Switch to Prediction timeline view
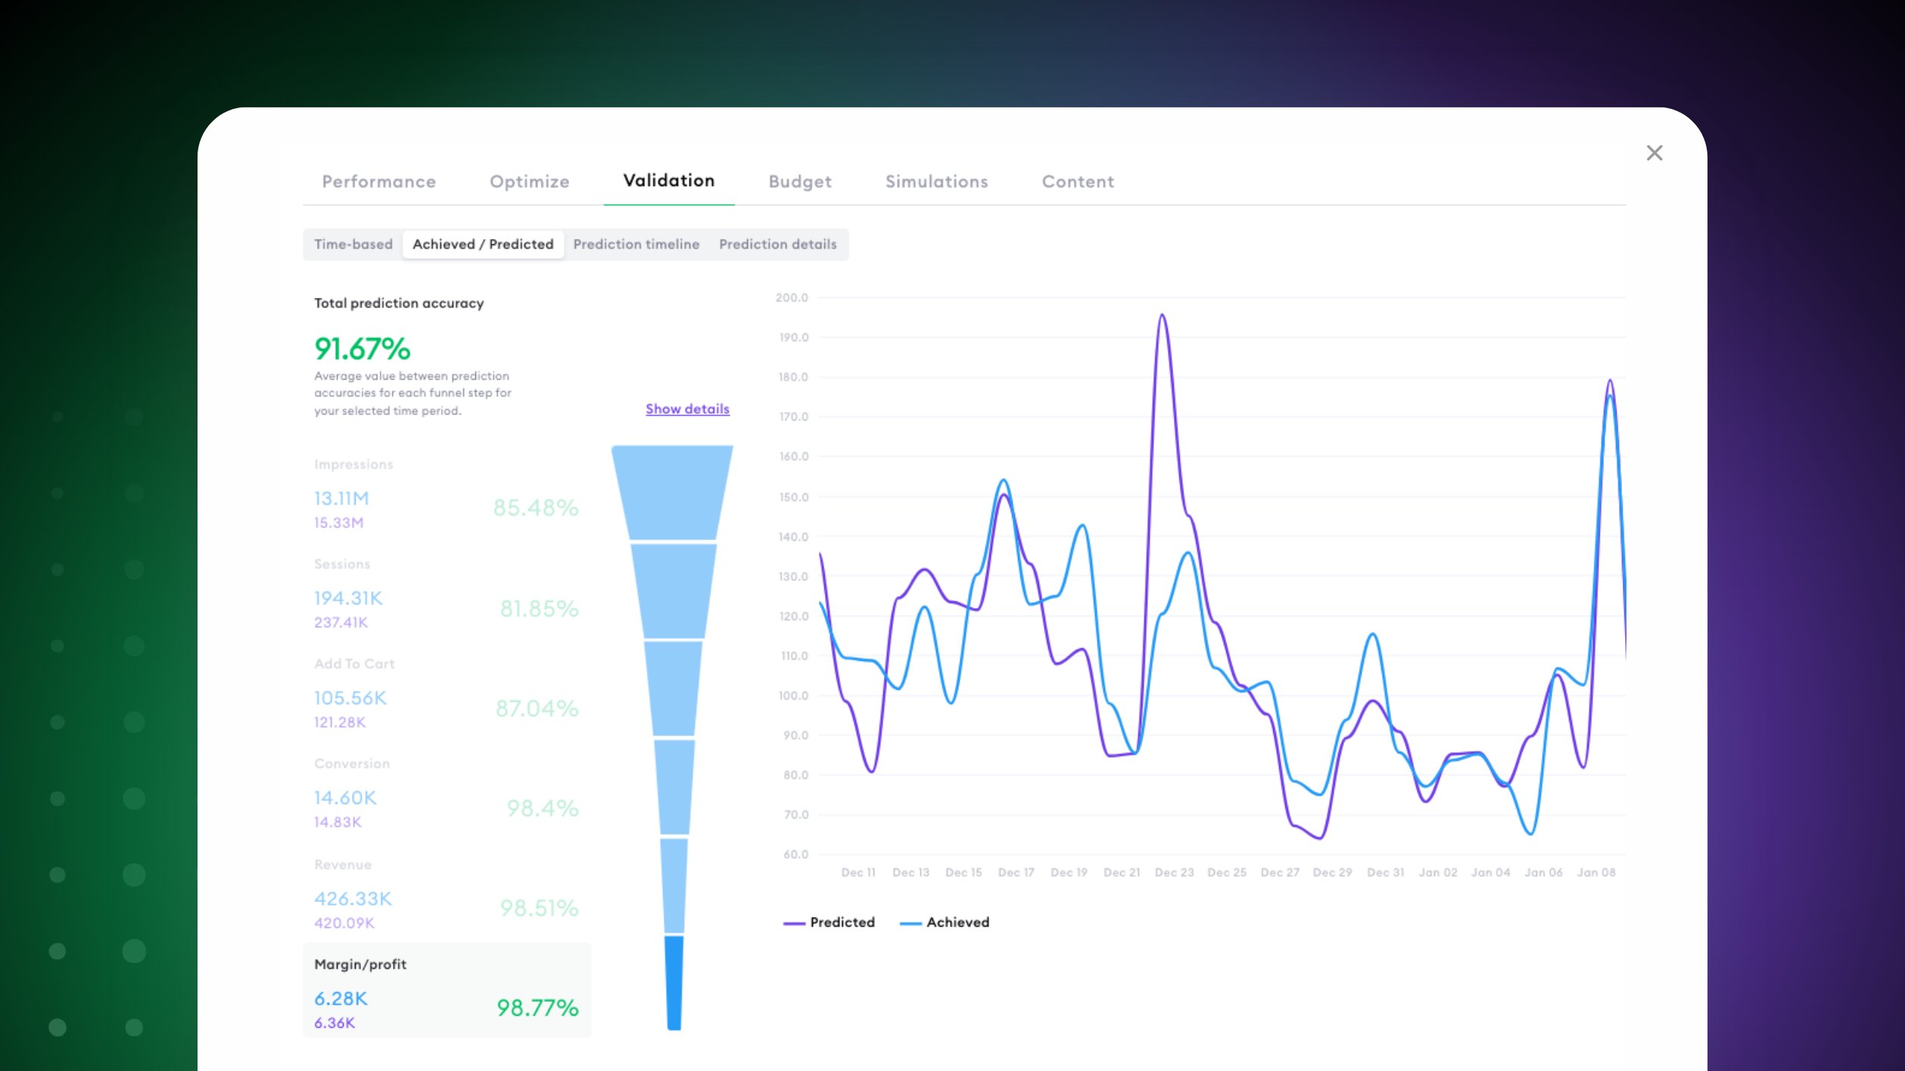1905x1071 pixels. tap(636, 244)
